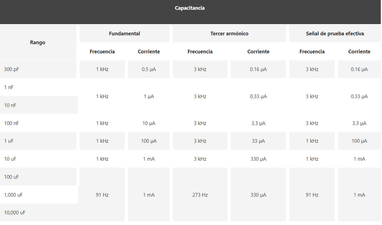This screenshot has width=382, height=225.
Task: Click the 10 uF range cell
Action: (x=11, y=159)
